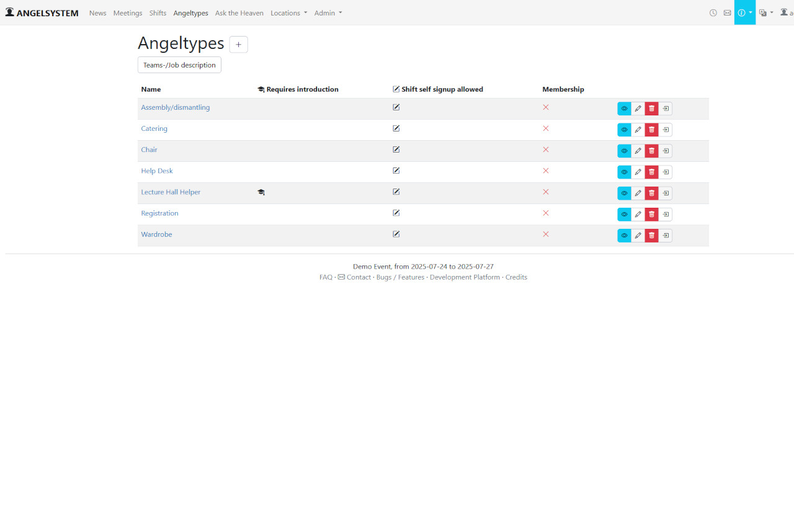The height and width of the screenshot is (529, 794).
Task: Open the Shifts menu item
Action: (x=158, y=12)
